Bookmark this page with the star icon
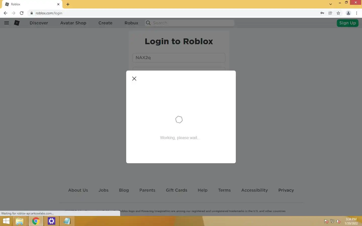 tap(338, 13)
